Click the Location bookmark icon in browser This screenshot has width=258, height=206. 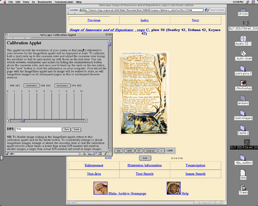80,10
